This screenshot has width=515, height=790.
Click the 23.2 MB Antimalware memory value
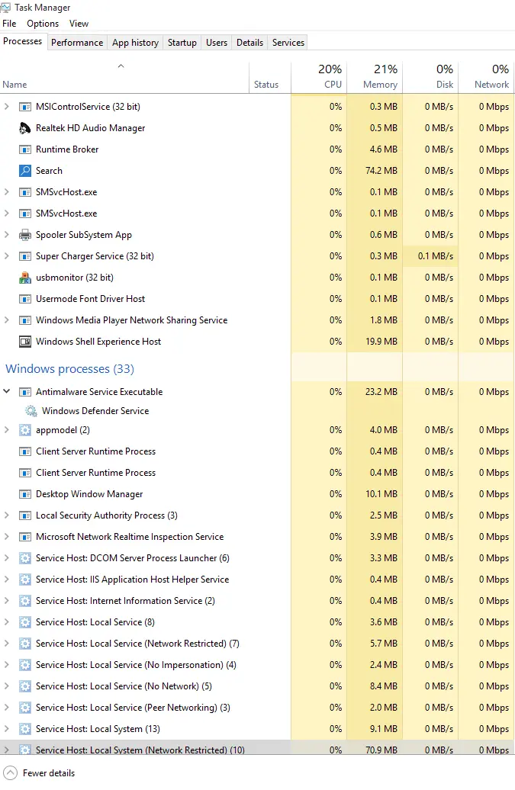(x=381, y=391)
